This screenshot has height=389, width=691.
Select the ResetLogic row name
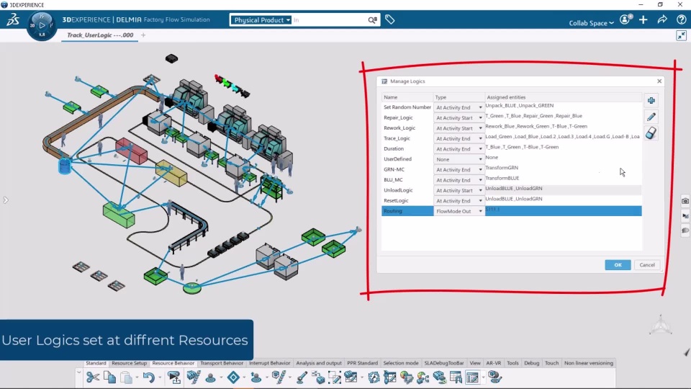pos(396,201)
